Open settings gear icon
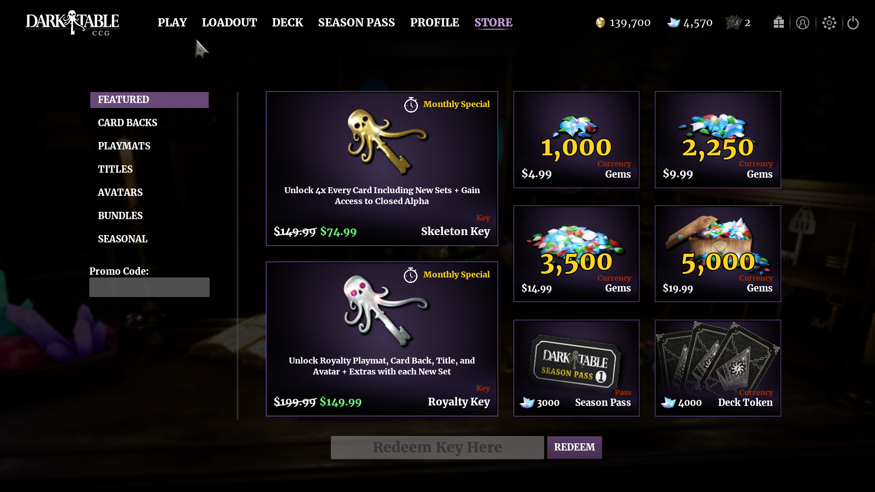The height and width of the screenshot is (492, 875). tap(829, 23)
